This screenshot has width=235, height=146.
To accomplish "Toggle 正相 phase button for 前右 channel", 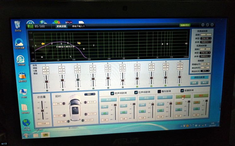I will pos(124,105).
